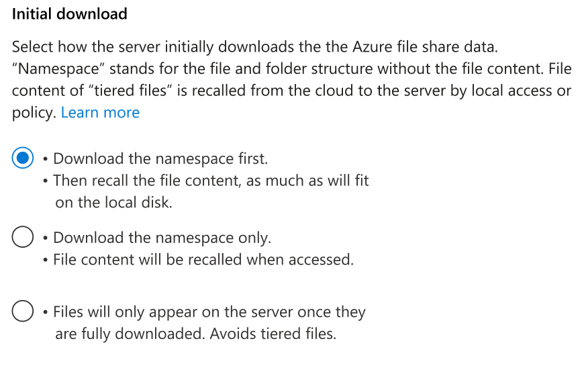Open the Learn more link
Screen dimensions: 580x384
[x=100, y=113]
